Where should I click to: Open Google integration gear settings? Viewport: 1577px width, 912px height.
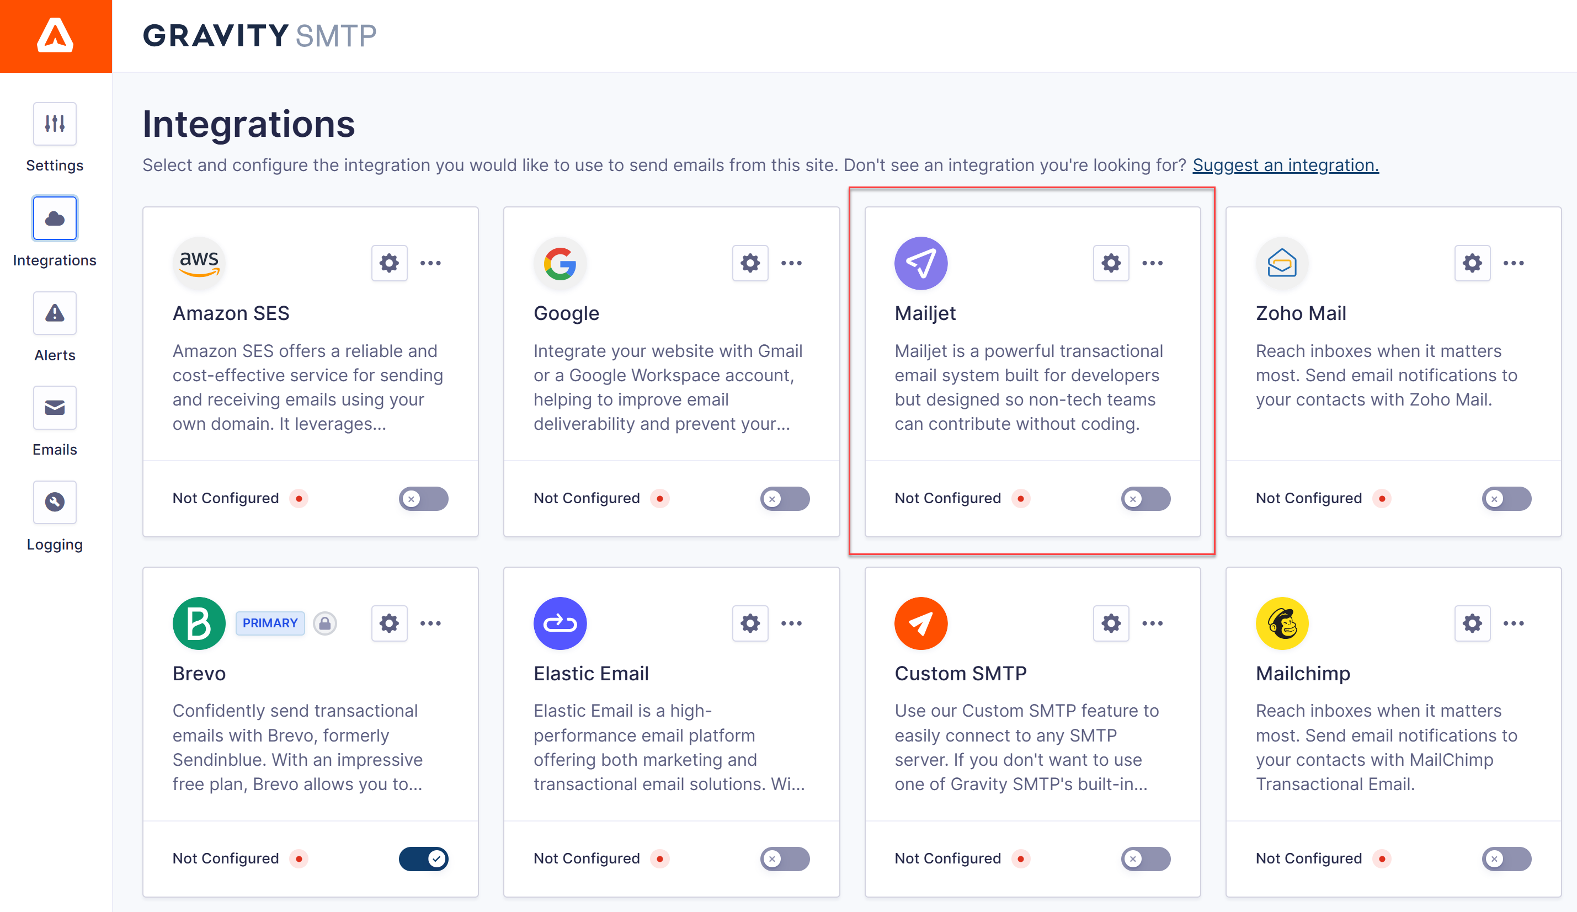coord(750,263)
